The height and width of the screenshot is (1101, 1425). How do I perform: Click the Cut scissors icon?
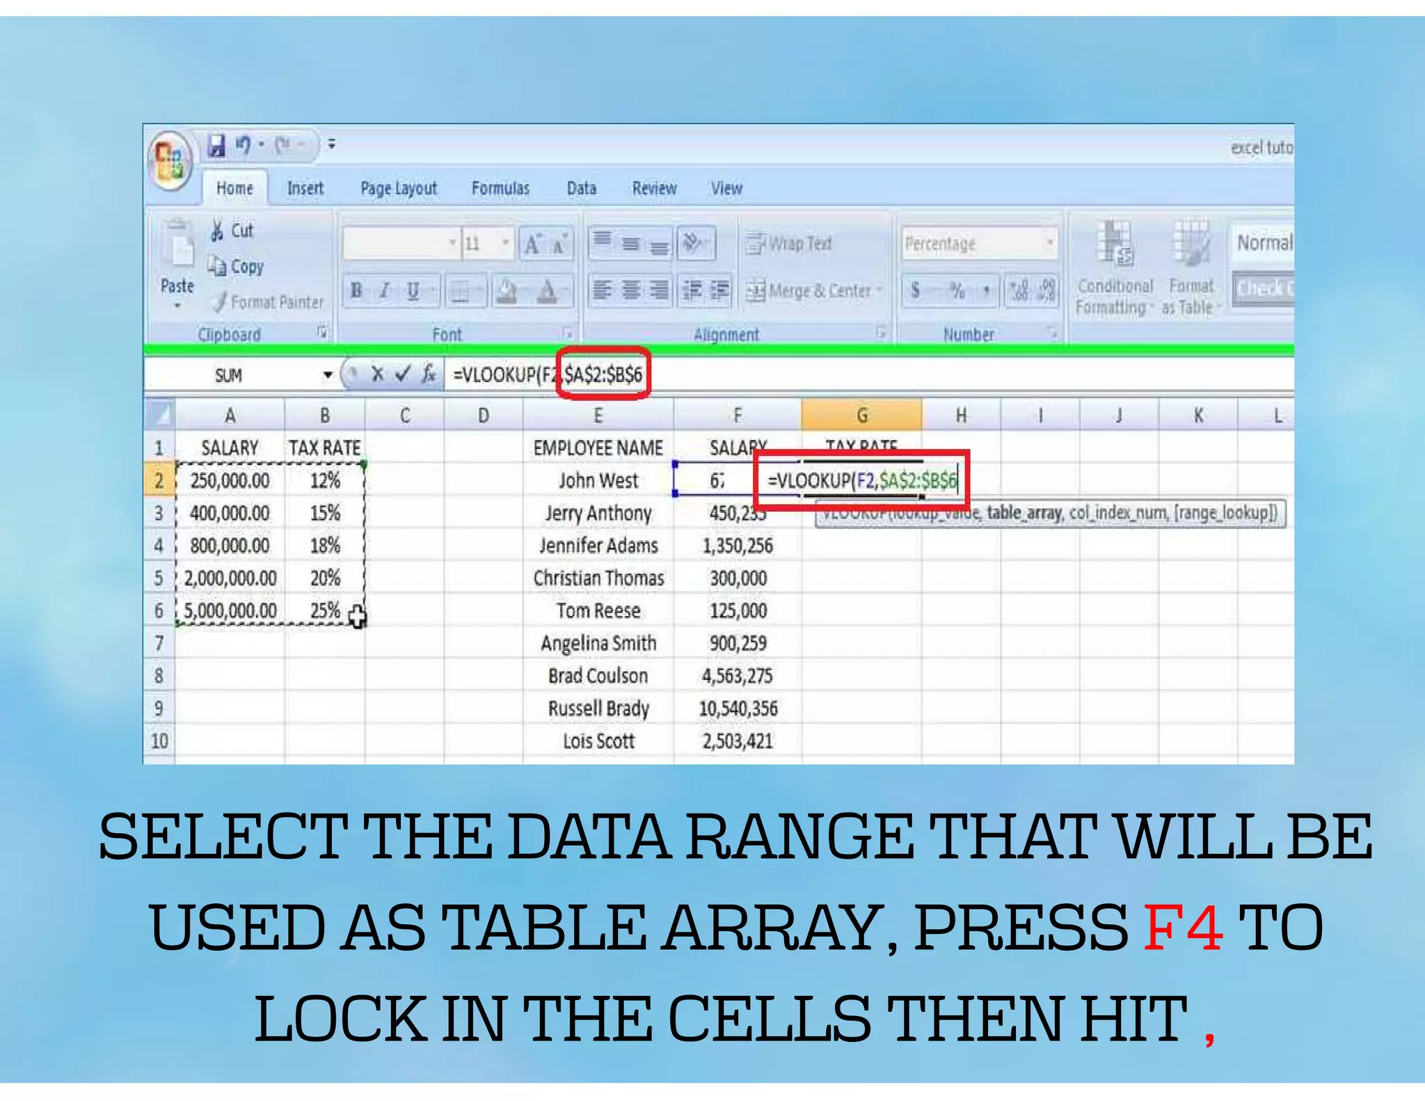(217, 230)
